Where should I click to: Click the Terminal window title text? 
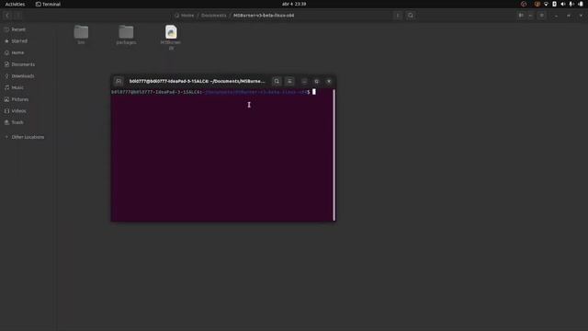[197, 81]
